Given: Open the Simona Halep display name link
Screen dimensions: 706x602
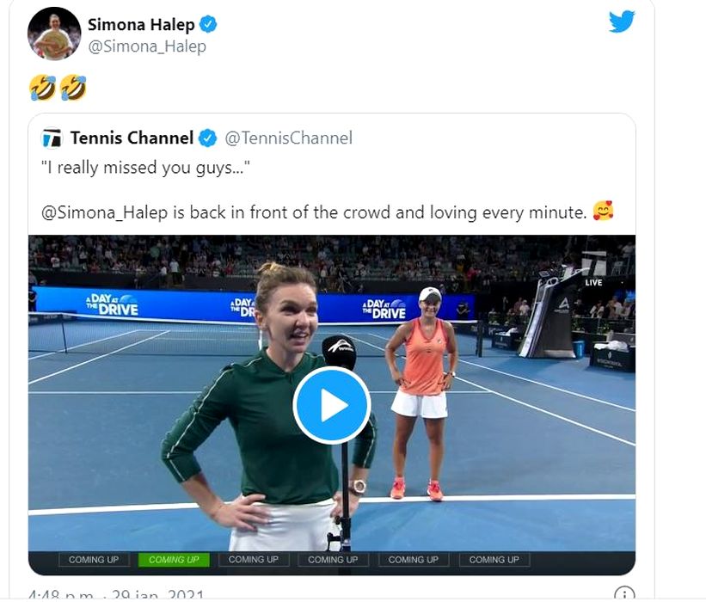Looking at the screenshot, I should click(141, 24).
